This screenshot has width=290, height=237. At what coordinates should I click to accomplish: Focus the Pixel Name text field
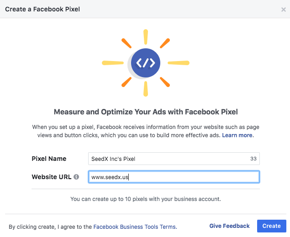coord(174,159)
